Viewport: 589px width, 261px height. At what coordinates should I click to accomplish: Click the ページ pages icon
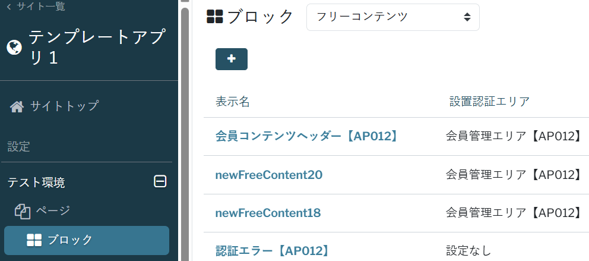(23, 210)
